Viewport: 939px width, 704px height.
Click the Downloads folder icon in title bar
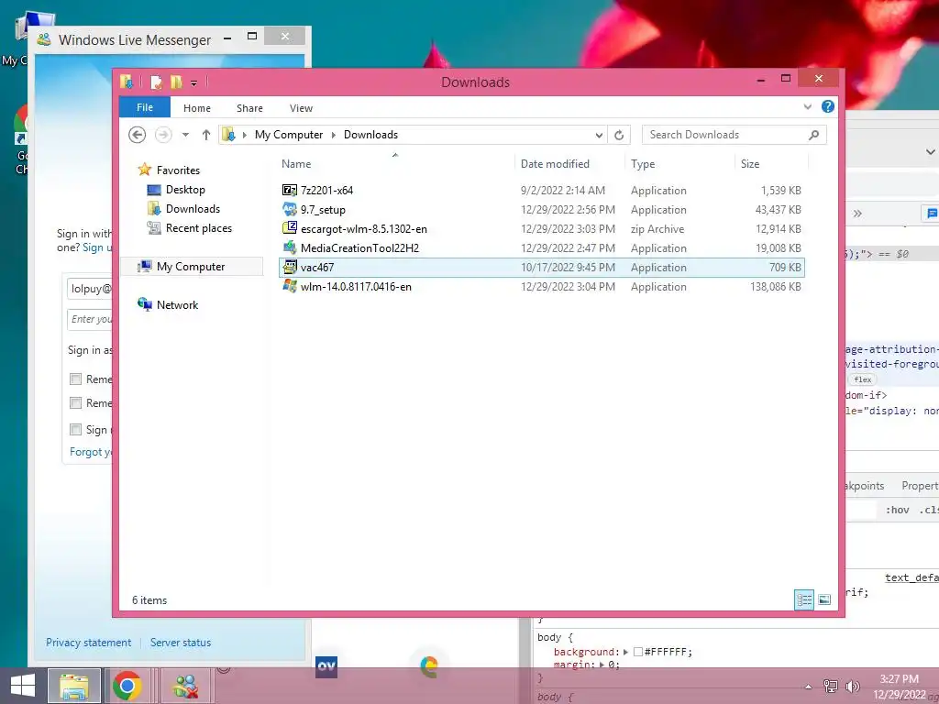click(x=127, y=82)
